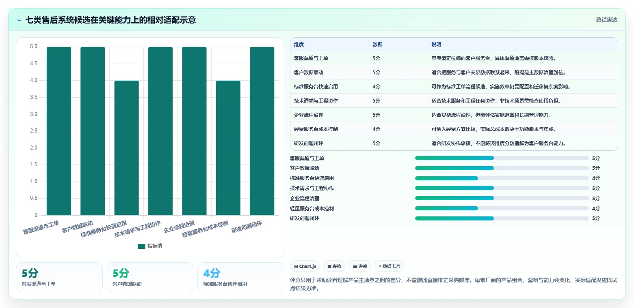
Task: Click the description starting 适合复杂流程治理
Action: (491, 115)
